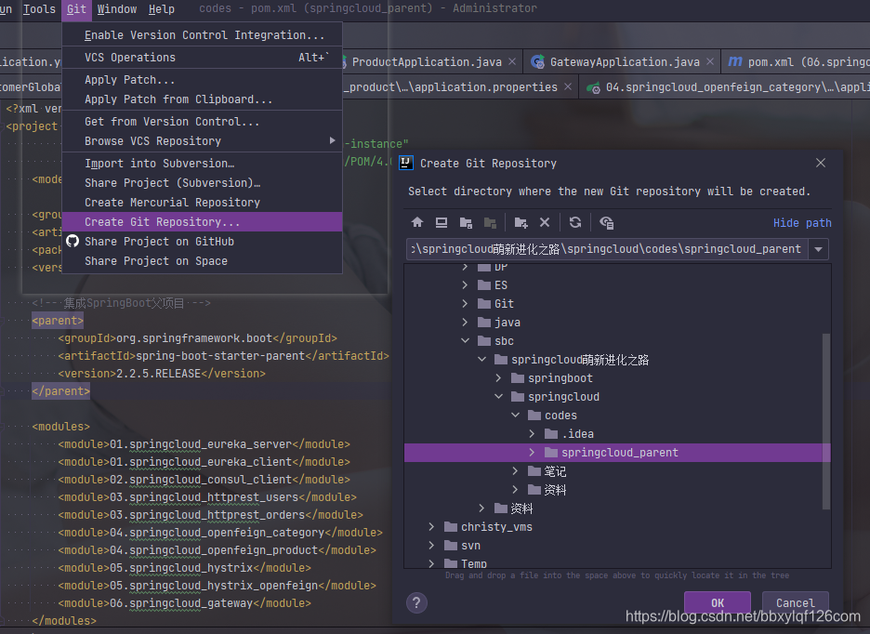Collapse the springcloud萌新进化之路 folder
Viewport: 870px width, 634px height.
point(481,360)
